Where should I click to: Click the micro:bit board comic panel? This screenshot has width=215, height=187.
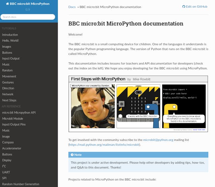(139, 106)
